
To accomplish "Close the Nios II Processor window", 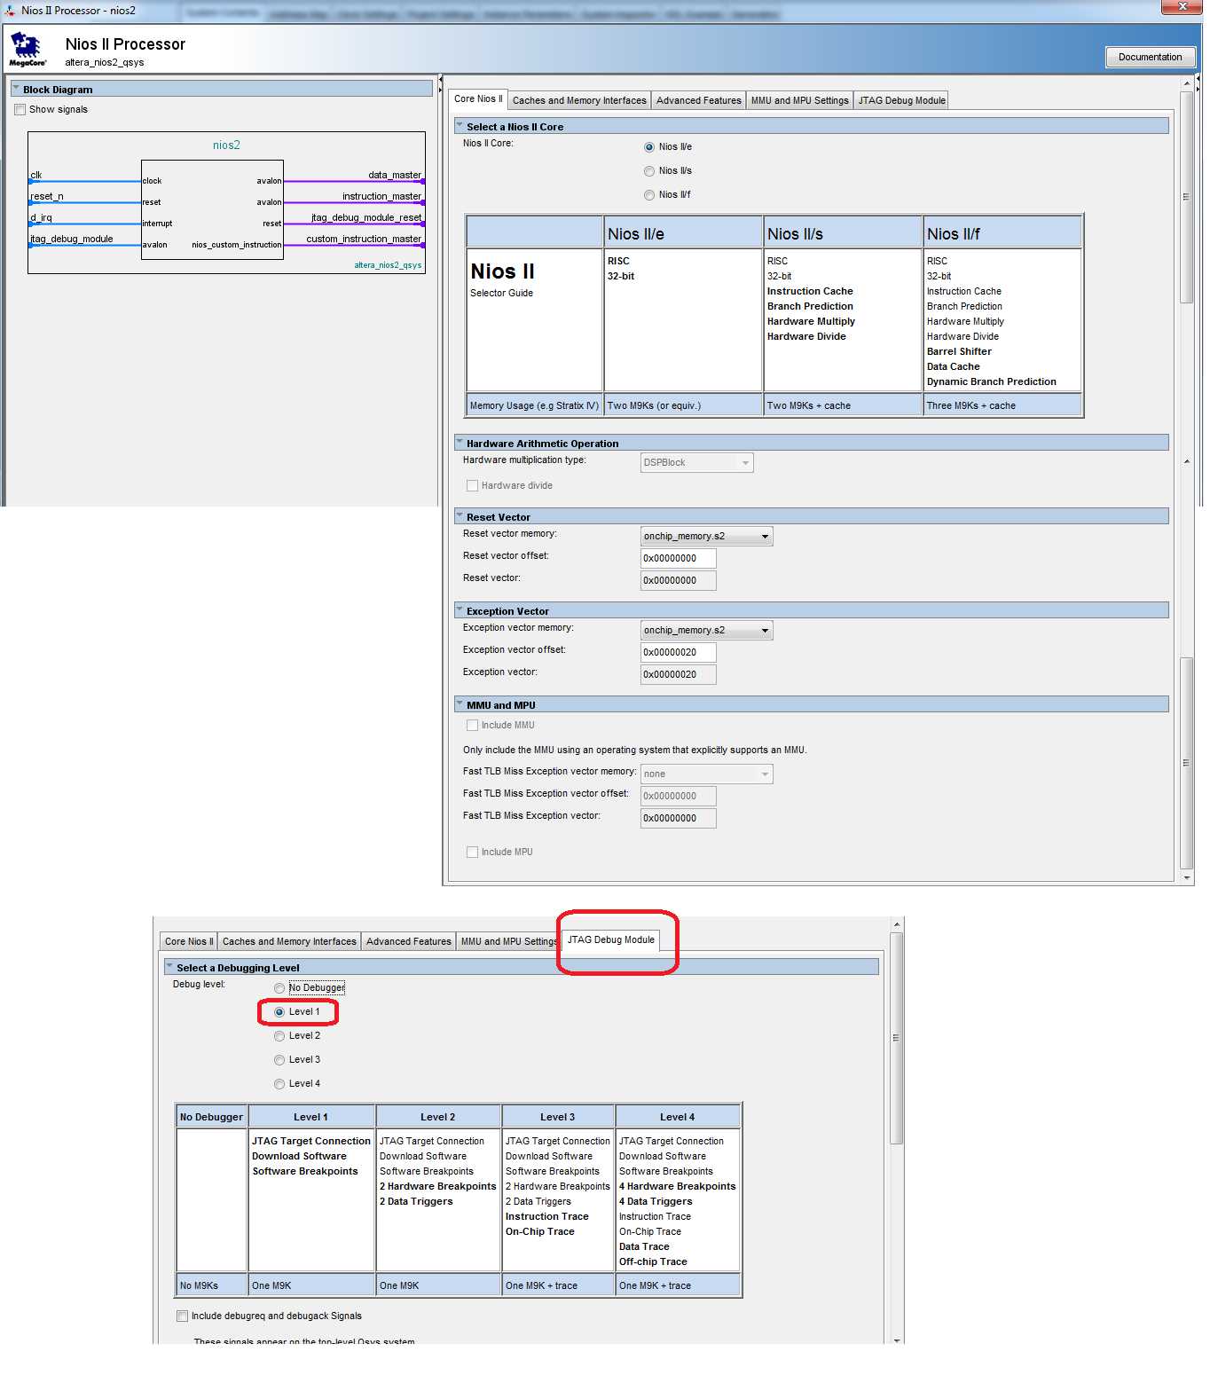I will pyautogui.click(x=1182, y=7).
